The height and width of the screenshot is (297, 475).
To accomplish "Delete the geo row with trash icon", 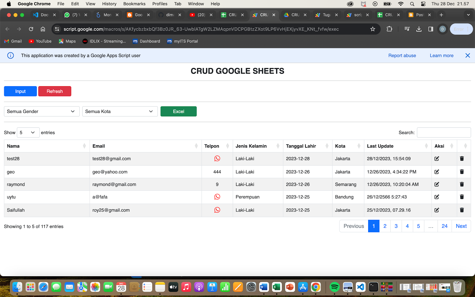I will (462, 172).
